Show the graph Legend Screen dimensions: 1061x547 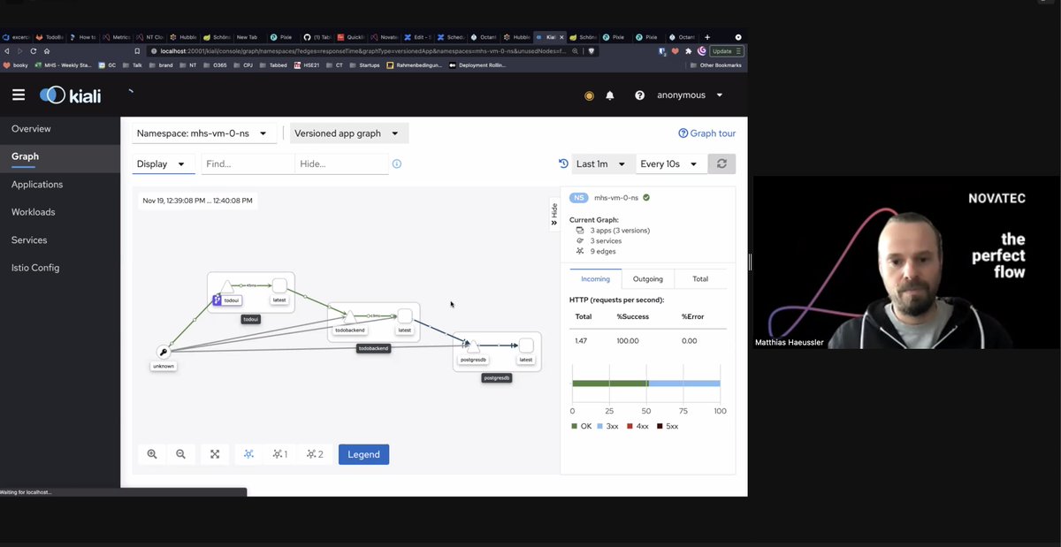coord(363,454)
